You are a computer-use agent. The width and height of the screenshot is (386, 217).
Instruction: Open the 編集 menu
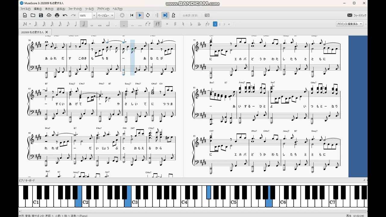point(38,9)
